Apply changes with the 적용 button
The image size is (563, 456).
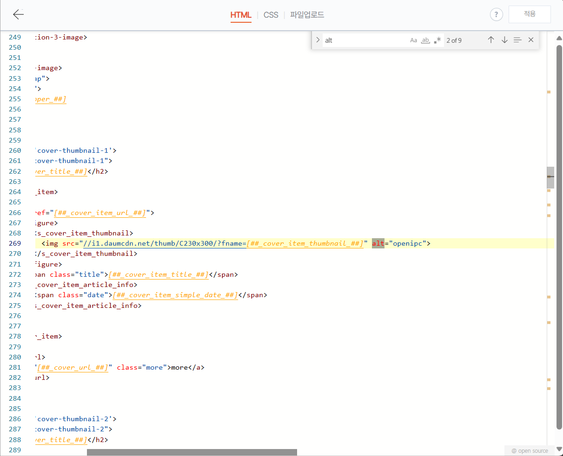click(x=530, y=14)
